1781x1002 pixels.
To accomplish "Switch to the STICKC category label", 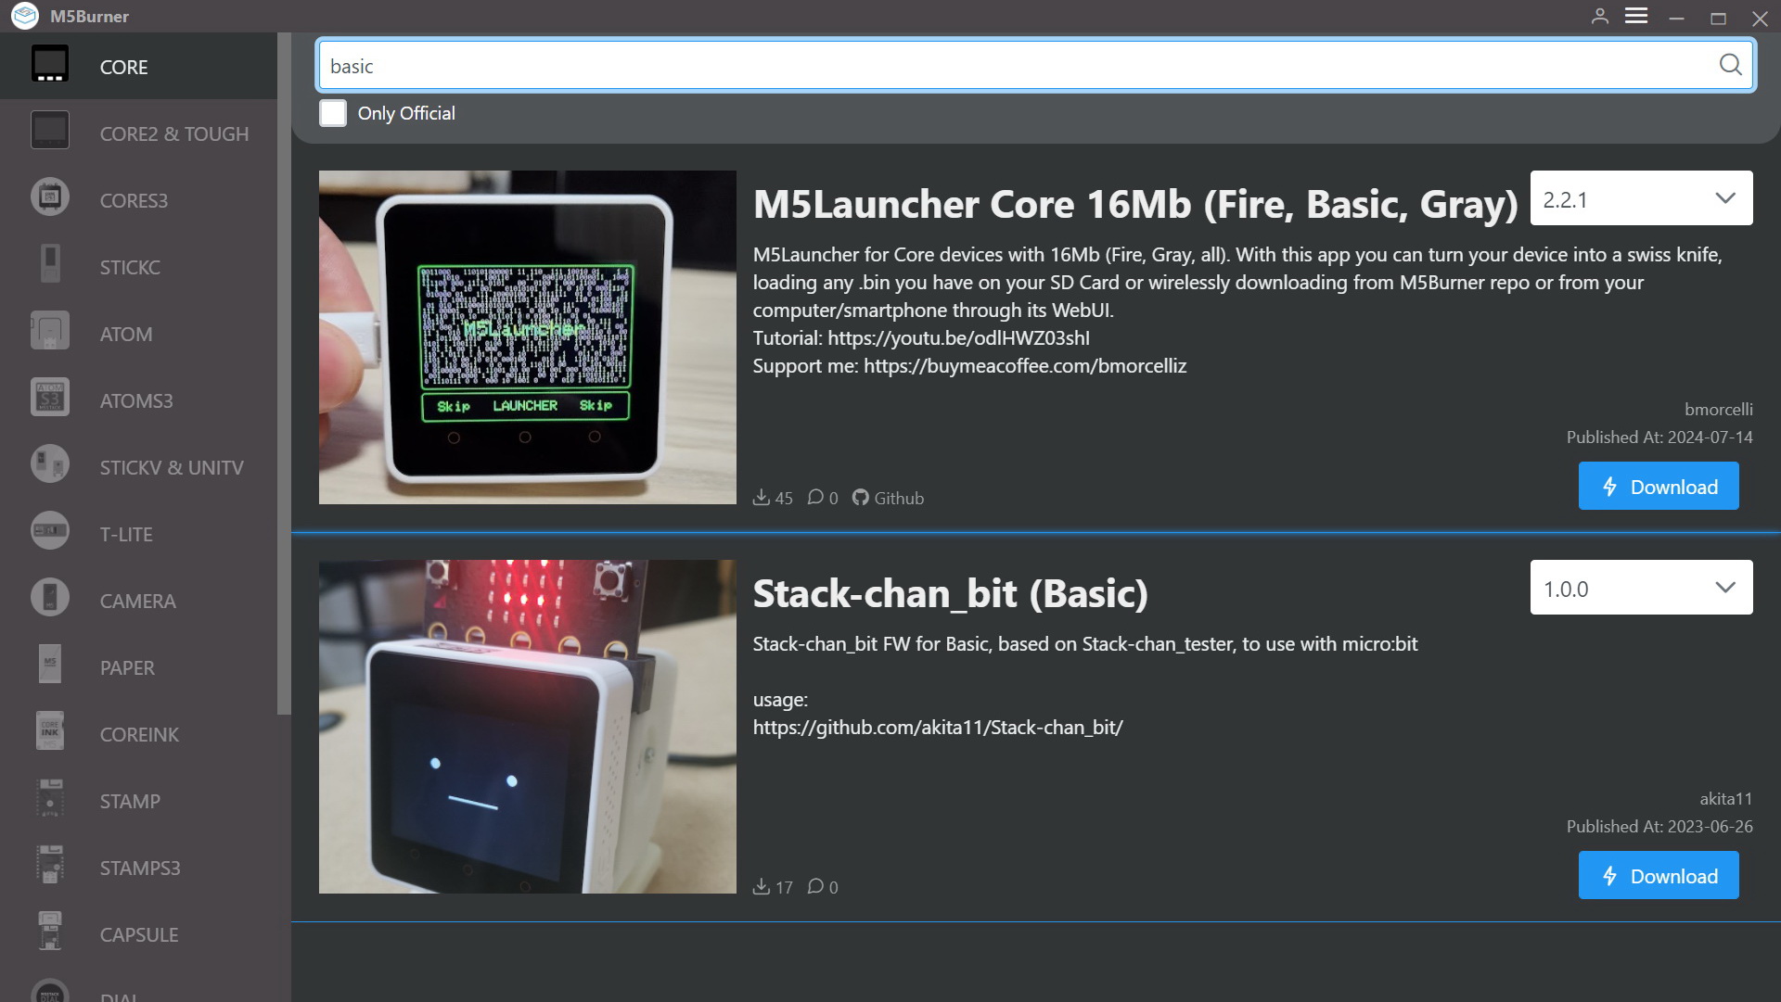I will pos(130,267).
